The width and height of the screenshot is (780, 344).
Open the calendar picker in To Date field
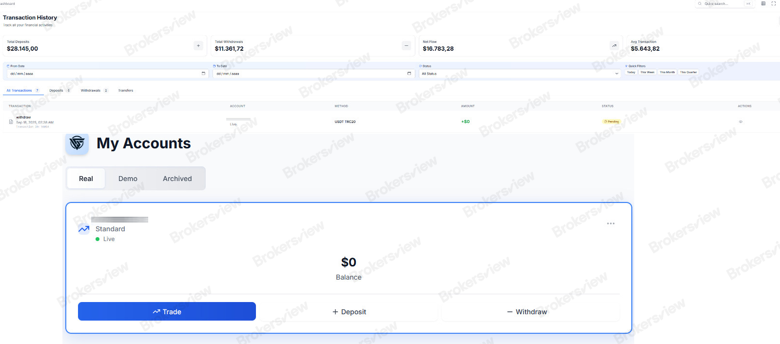(x=409, y=74)
